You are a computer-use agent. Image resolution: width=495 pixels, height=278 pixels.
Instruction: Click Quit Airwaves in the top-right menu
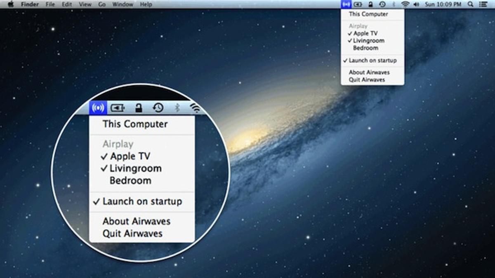[367, 80]
